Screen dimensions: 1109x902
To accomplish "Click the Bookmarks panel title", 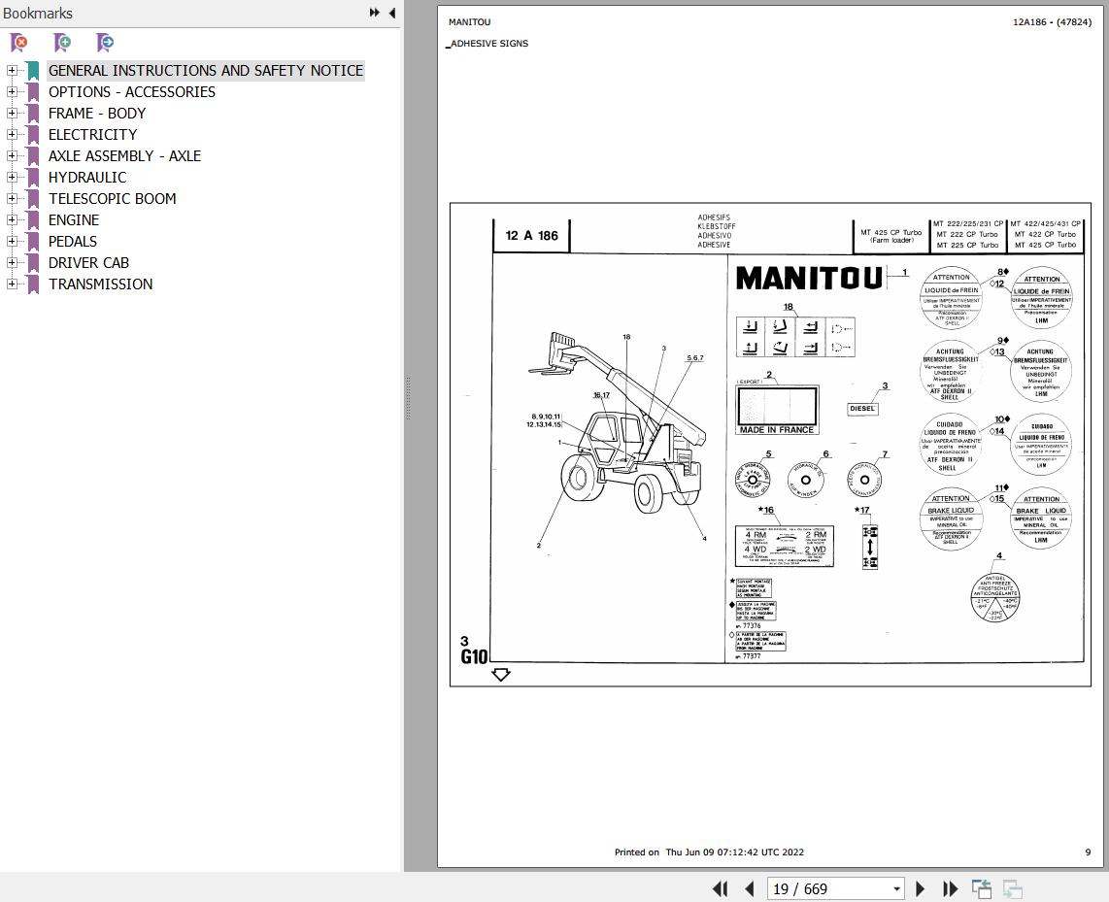I will click(x=38, y=13).
